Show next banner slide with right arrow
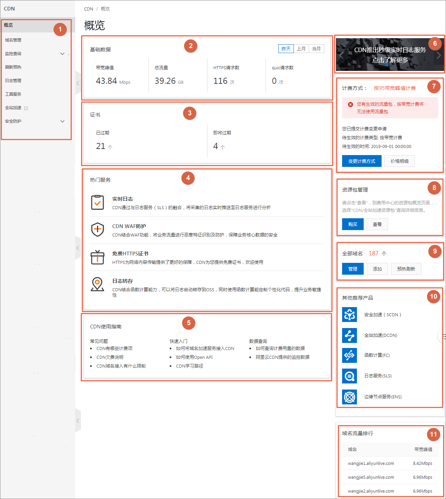The image size is (446, 499). [439, 55]
